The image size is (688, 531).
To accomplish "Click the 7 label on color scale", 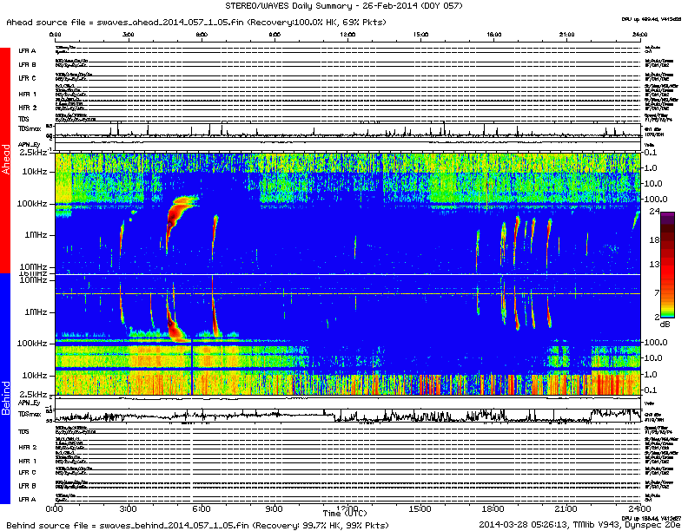I will (657, 292).
